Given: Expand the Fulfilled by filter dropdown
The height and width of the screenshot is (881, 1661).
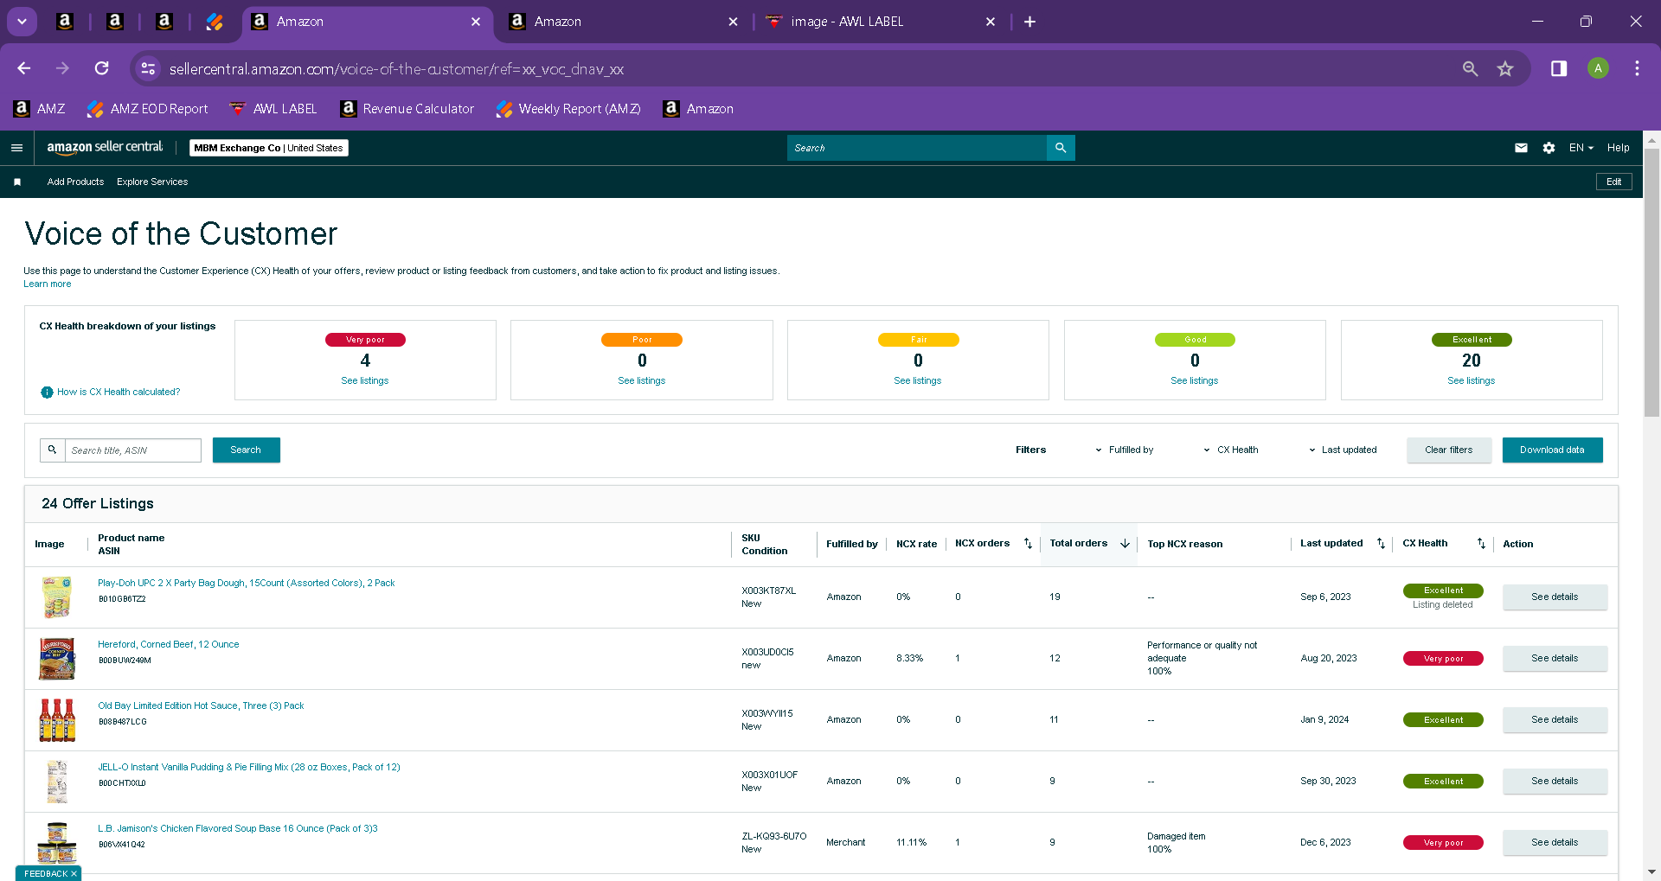Looking at the screenshot, I should [x=1125, y=450].
